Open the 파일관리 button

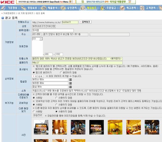(x=38, y=115)
